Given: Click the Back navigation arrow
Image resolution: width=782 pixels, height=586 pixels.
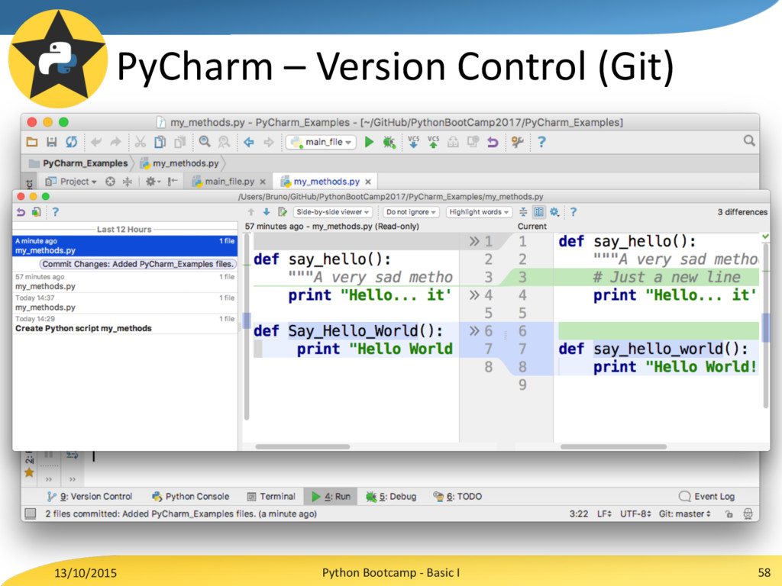Looking at the screenshot, I should [249, 143].
